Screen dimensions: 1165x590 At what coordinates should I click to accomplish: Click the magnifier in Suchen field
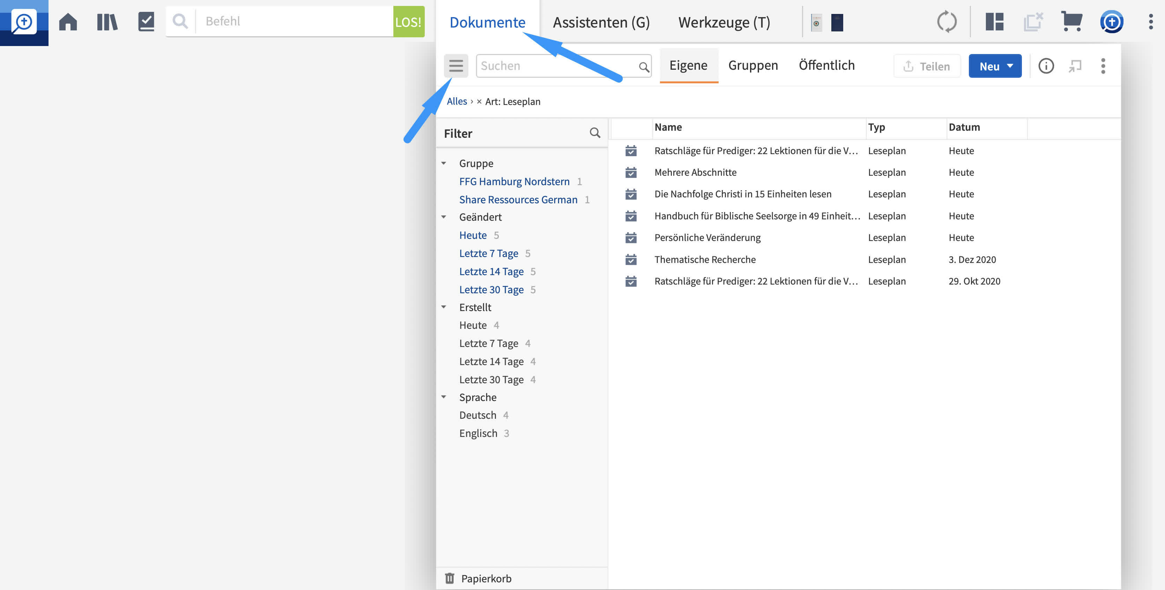click(x=644, y=67)
